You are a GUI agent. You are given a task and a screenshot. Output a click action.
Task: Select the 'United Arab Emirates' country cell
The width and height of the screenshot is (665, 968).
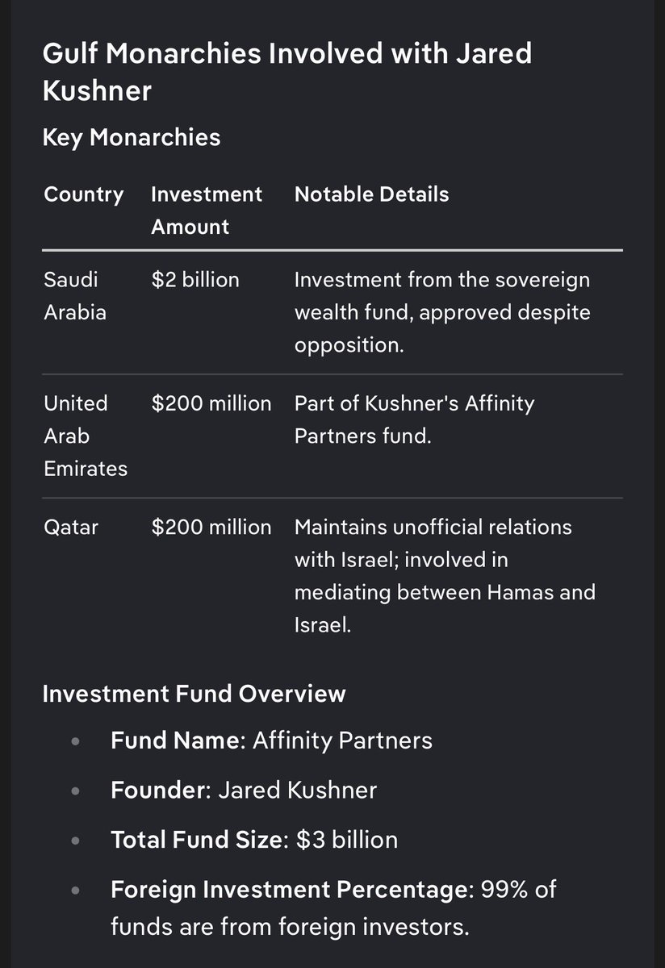click(86, 436)
